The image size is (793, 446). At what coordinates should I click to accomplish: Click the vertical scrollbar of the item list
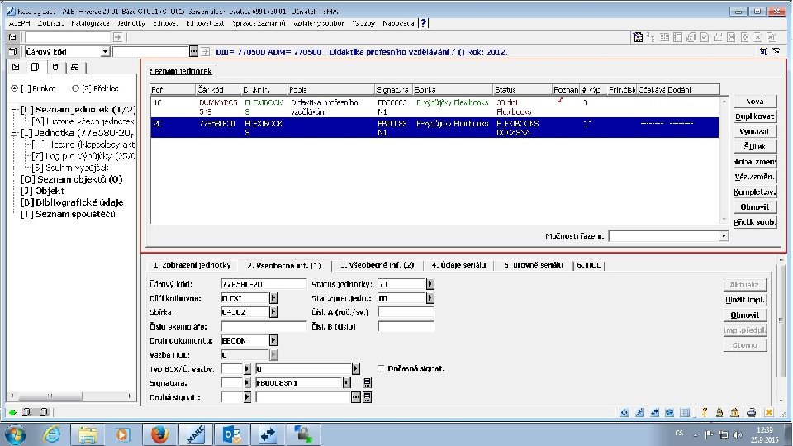[724, 160]
